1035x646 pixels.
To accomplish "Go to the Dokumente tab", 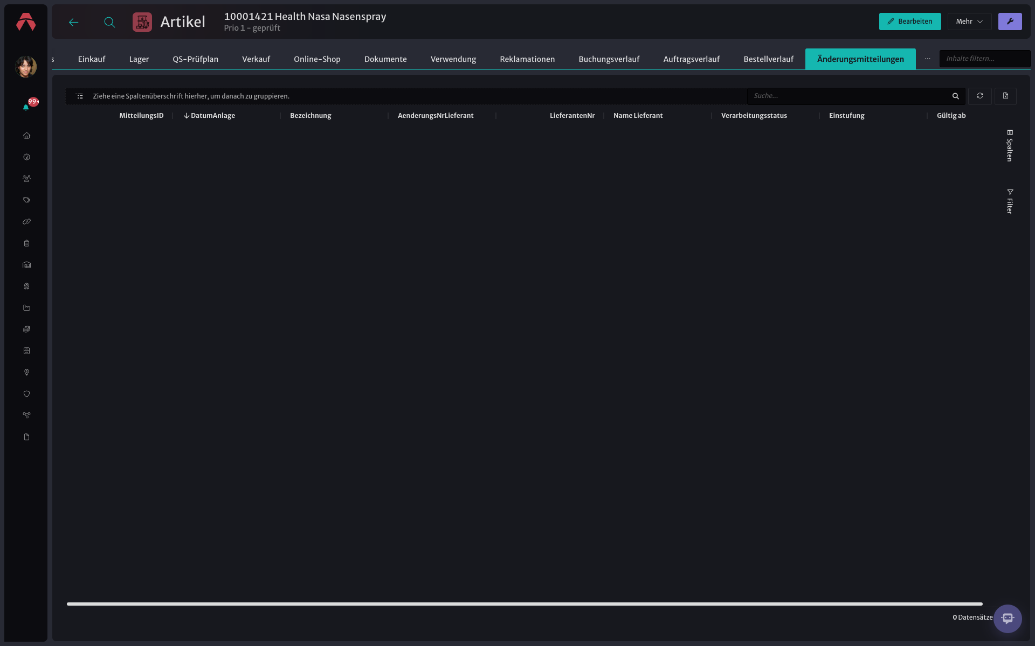I will (385, 59).
